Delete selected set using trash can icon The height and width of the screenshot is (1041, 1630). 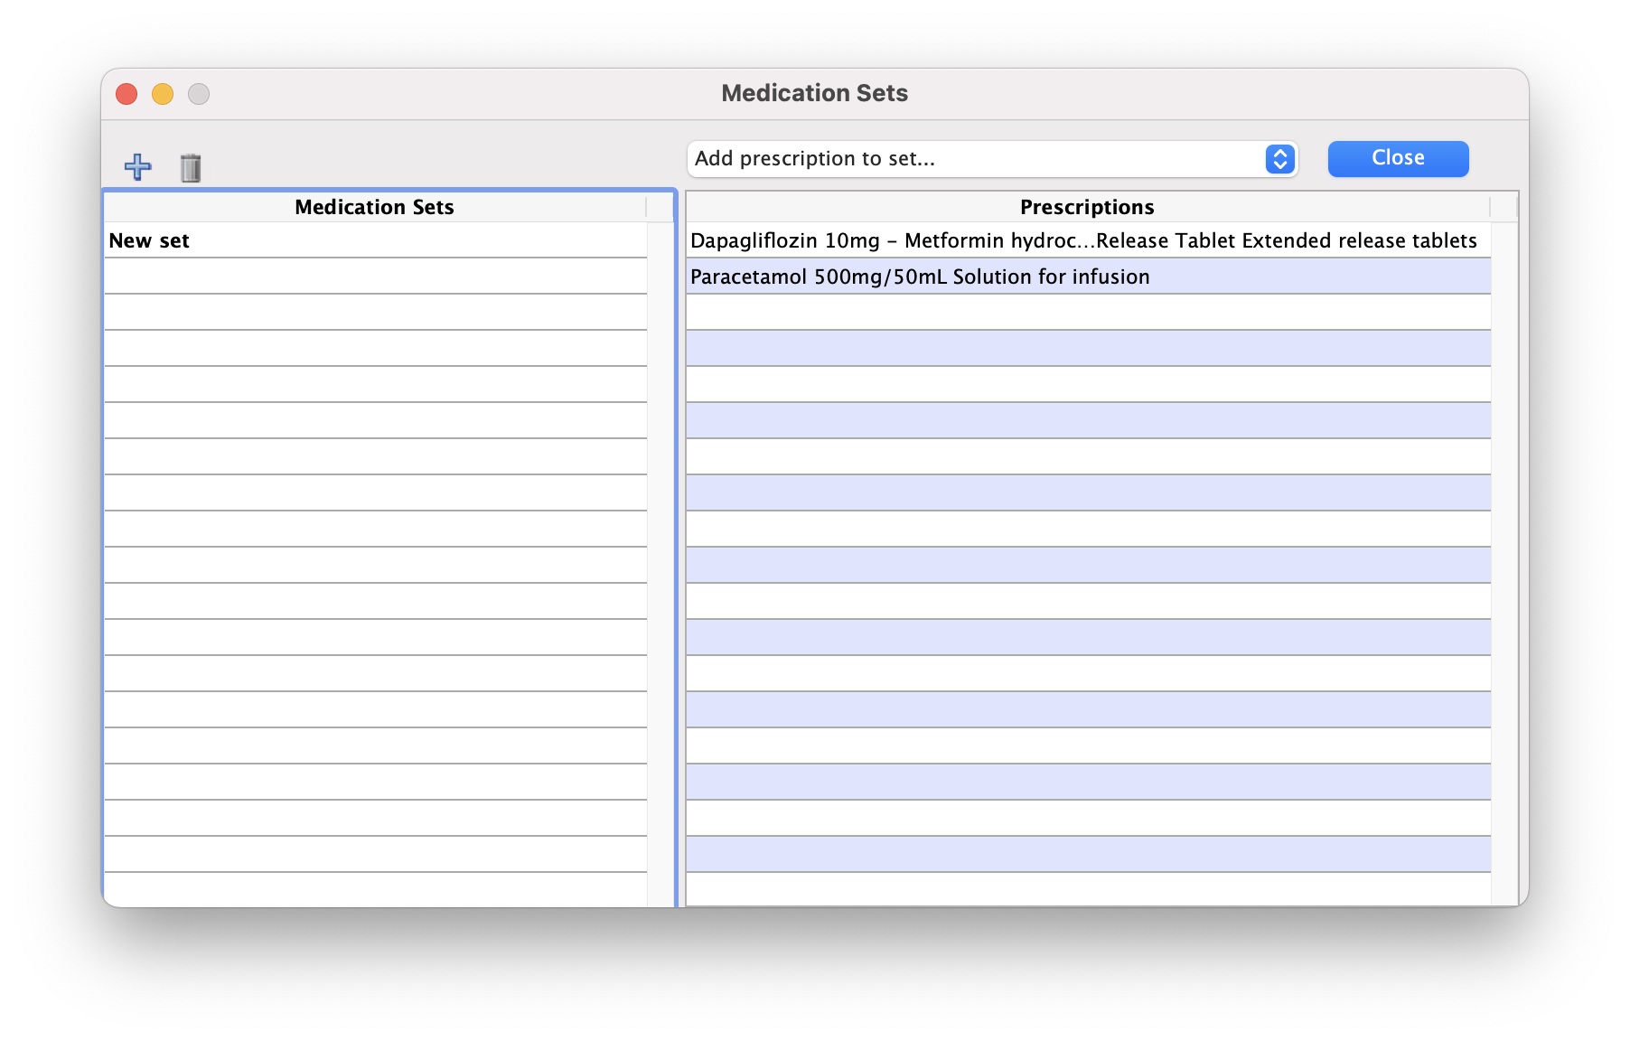coord(190,168)
